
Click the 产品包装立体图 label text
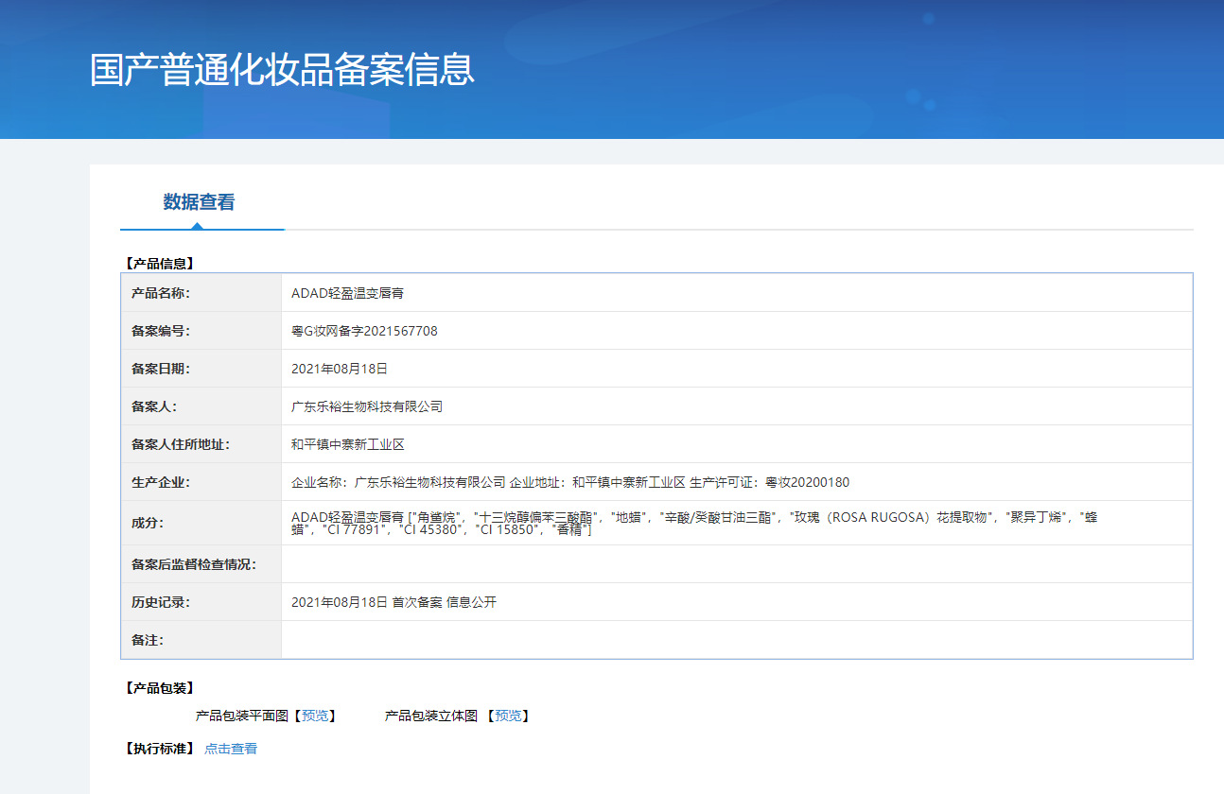click(430, 716)
